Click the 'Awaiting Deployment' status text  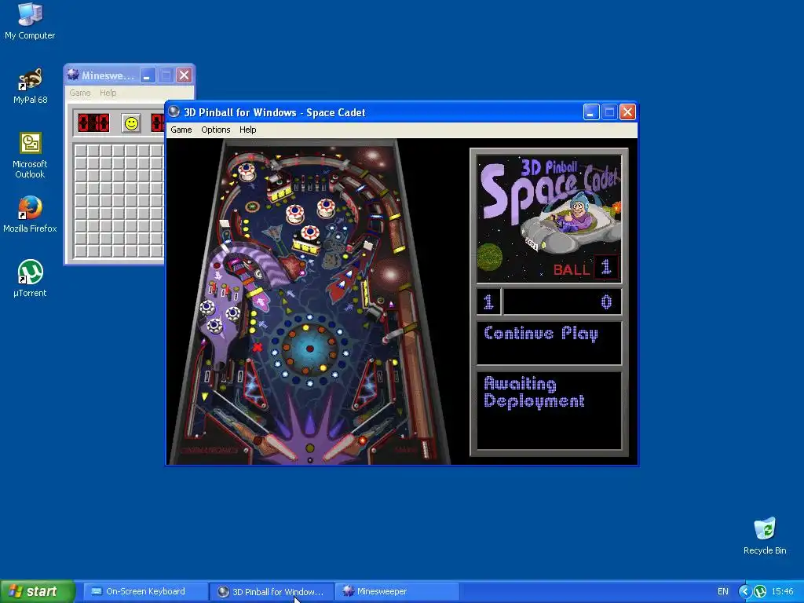534,393
